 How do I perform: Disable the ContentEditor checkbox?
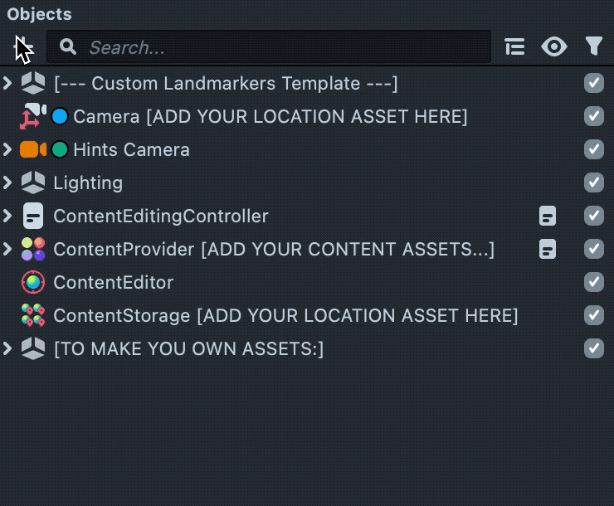click(593, 283)
